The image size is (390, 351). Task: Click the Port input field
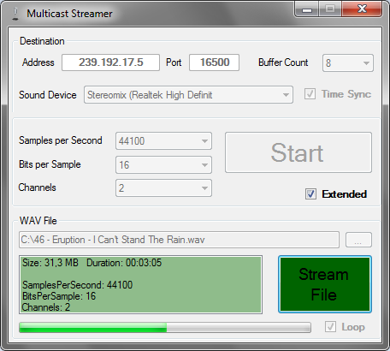pos(214,62)
